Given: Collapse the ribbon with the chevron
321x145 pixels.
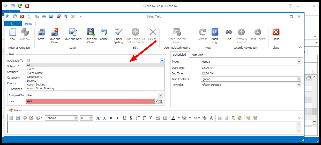Looking at the screenshot, I should pyautogui.click(x=300, y=47).
